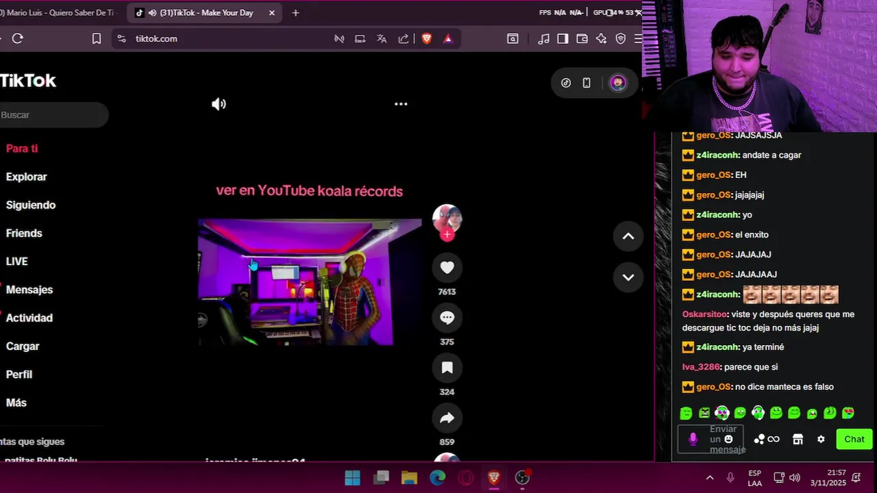Screen dimensions: 877x493
Task: Open the three-dots video options menu
Action: (401, 104)
